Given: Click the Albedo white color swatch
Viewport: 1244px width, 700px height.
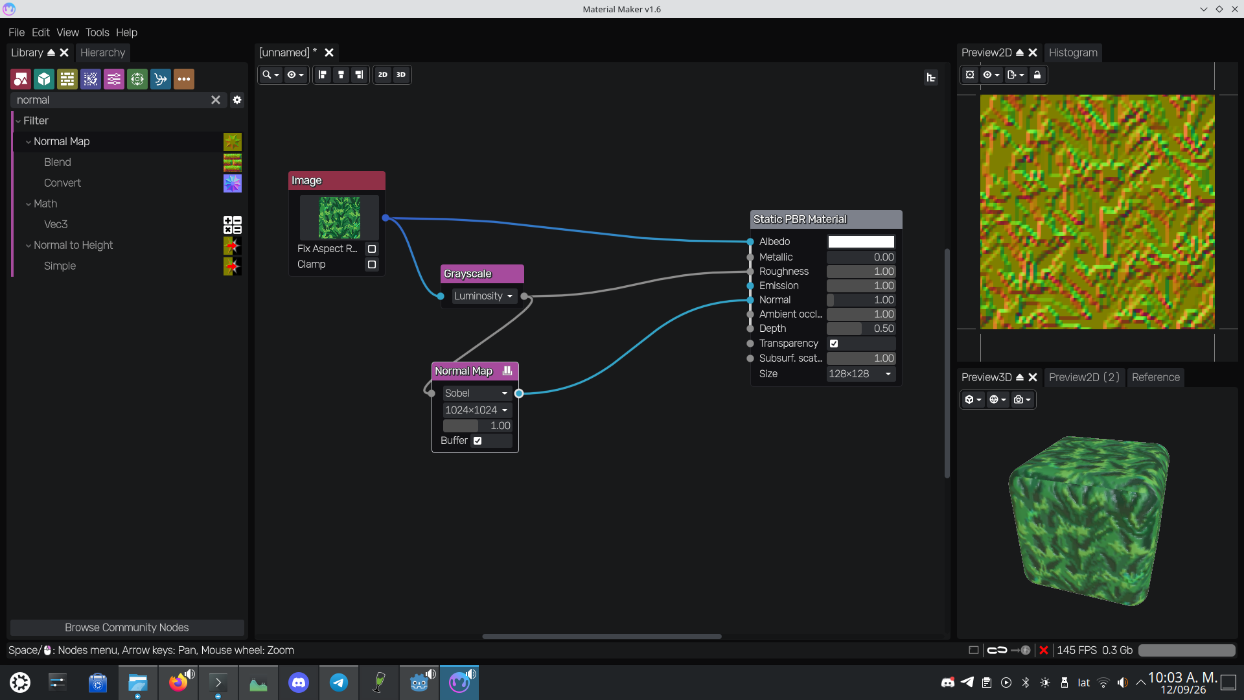Looking at the screenshot, I should click(x=861, y=242).
